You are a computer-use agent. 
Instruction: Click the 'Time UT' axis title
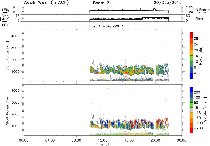pyautogui.click(x=103, y=144)
